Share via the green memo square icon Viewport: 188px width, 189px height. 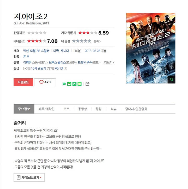click(x=79, y=84)
